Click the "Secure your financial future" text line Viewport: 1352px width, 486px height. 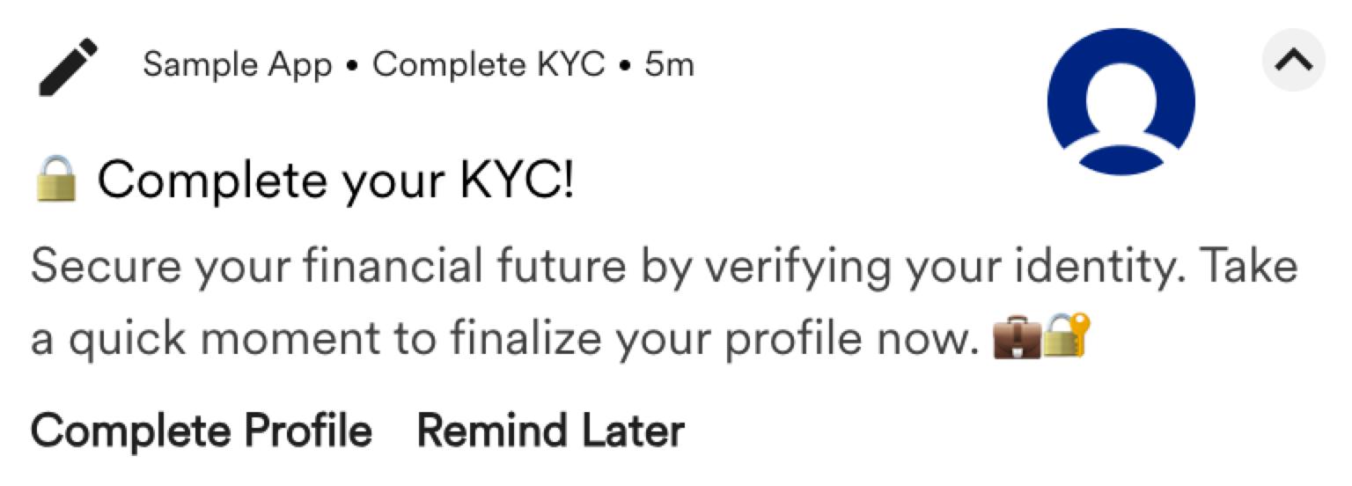tap(665, 268)
